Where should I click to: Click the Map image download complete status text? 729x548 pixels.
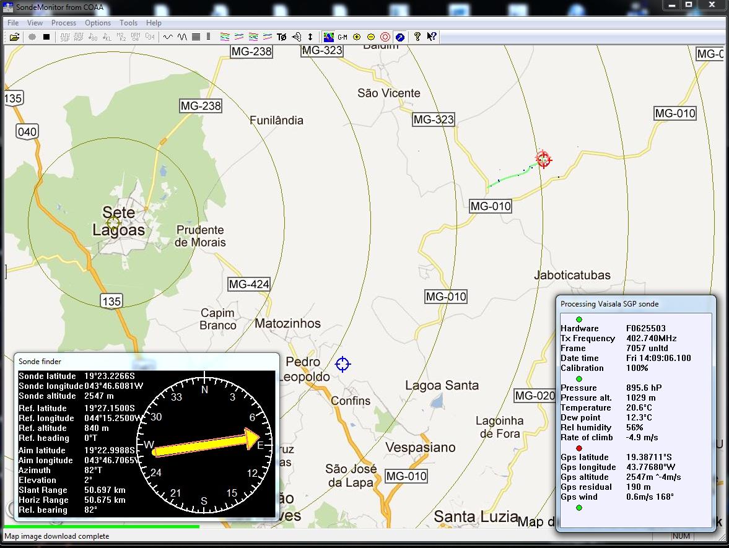[57, 536]
